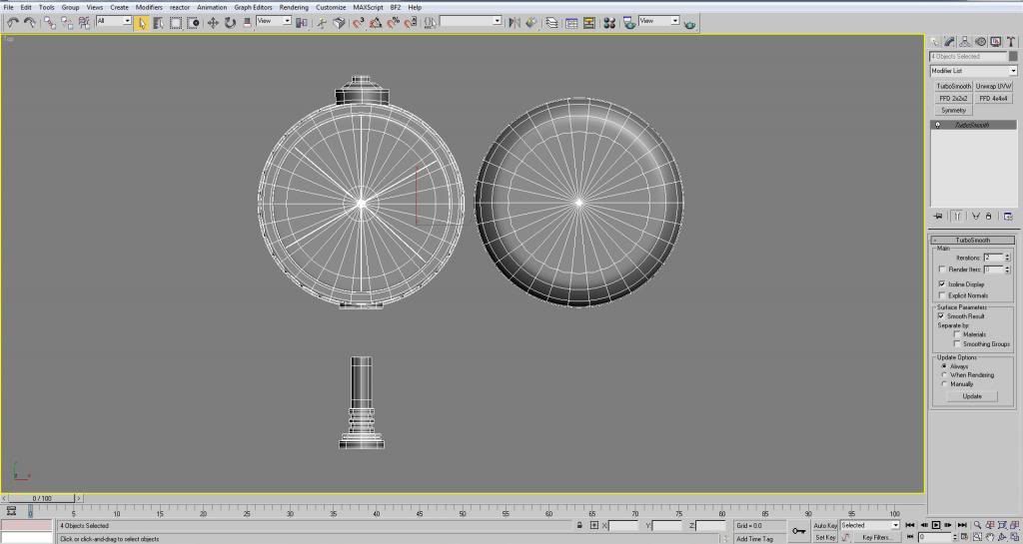Toggle the Angle Snap tool
The height and width of the screenshot is (544, 1023).
pyautogui.click(x=375, y=22)
